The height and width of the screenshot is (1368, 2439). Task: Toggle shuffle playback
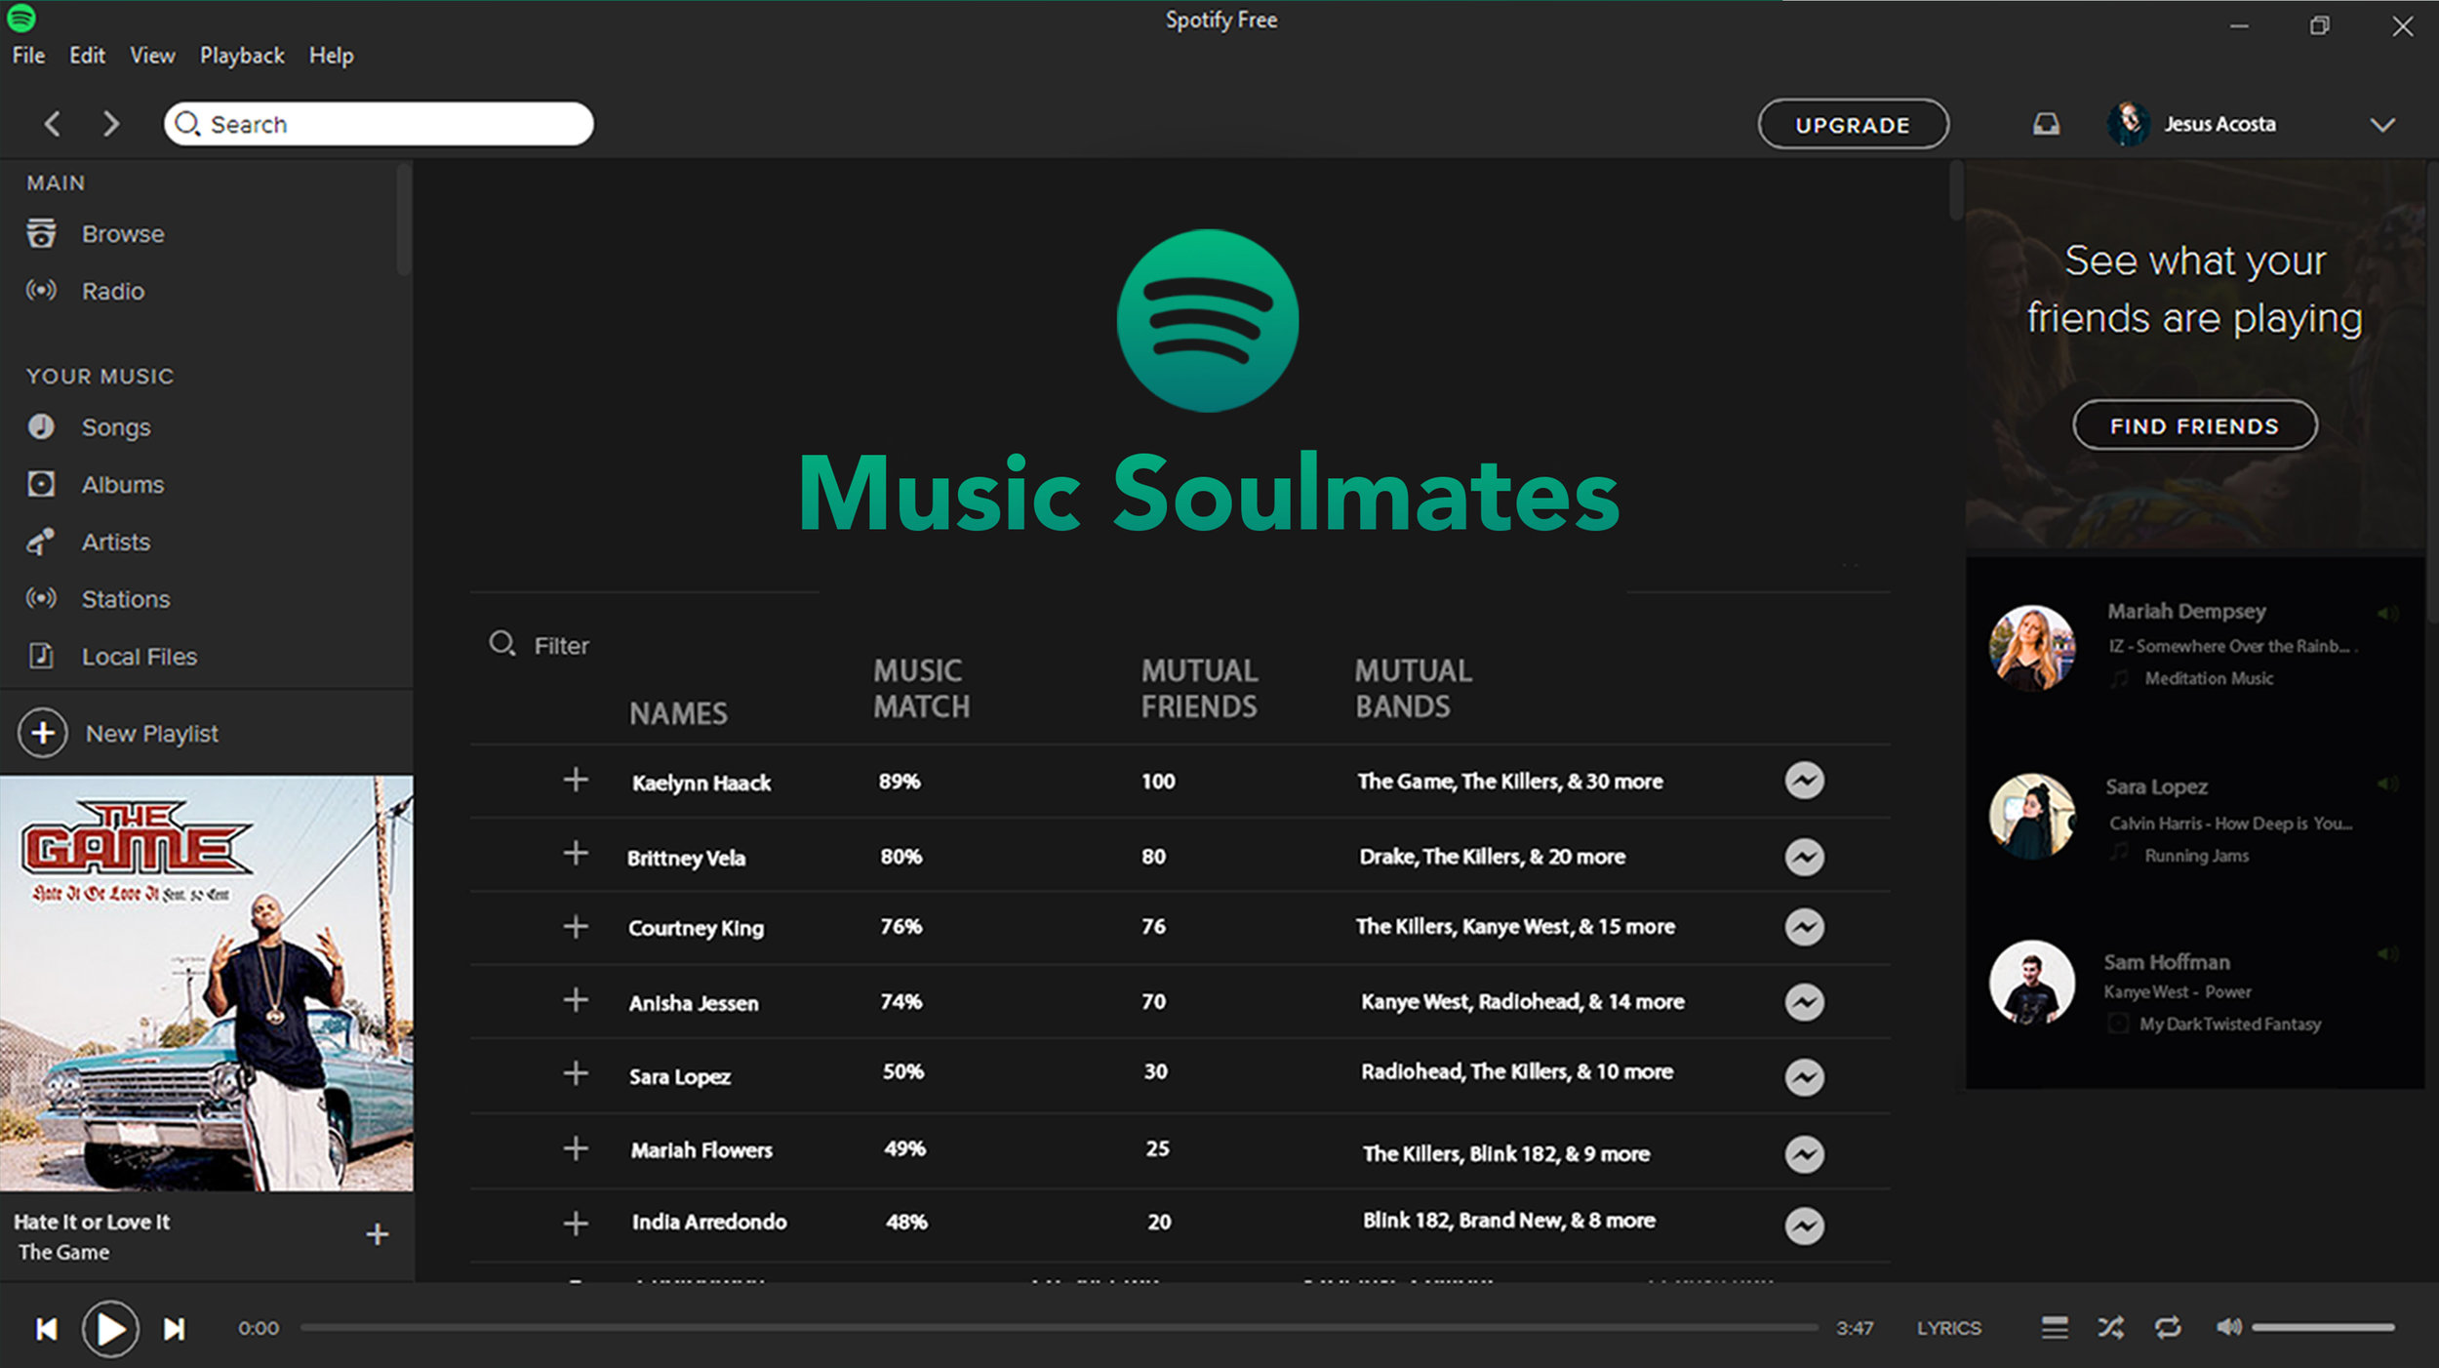[x=2110, y=1327]
